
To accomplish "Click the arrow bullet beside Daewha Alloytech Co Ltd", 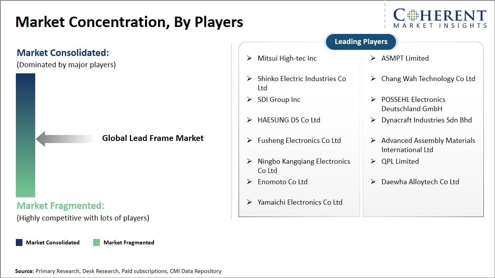I will [373, 182].
